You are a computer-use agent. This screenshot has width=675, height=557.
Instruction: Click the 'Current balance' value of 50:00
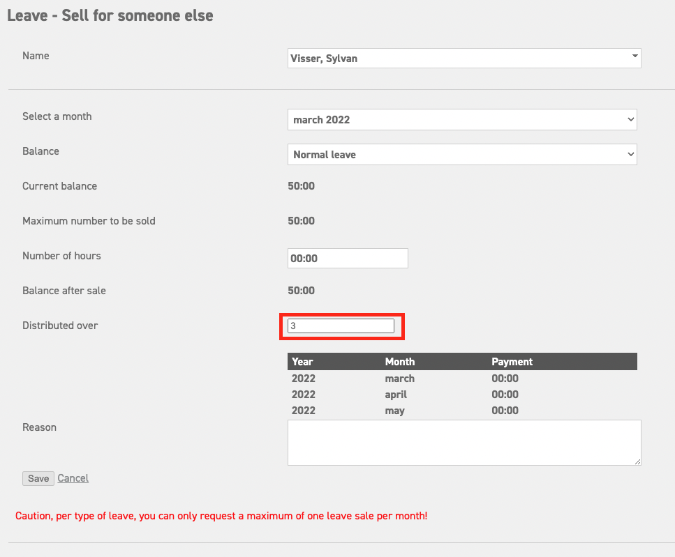point(301,186)
